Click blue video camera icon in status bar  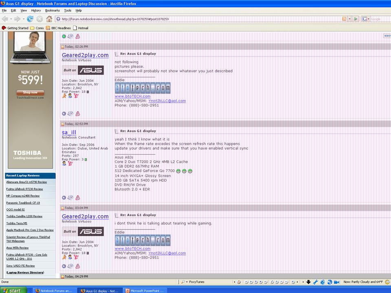point(337,282)
